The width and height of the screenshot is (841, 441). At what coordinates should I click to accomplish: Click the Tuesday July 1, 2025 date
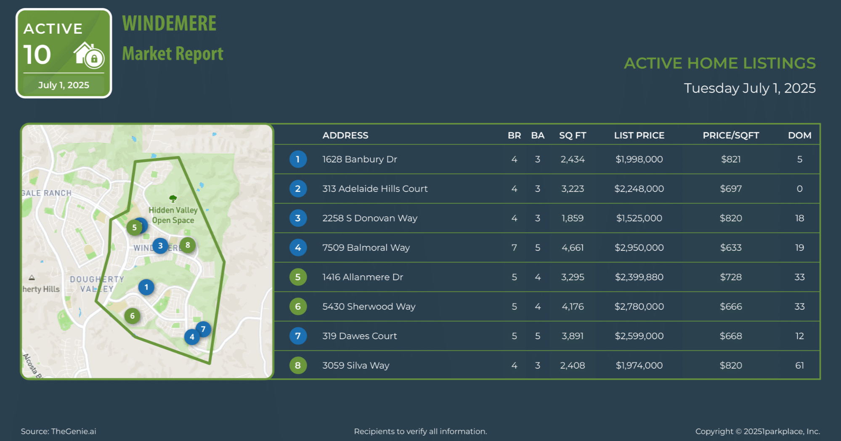(750, 88)
